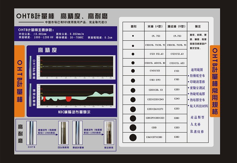Click the '±0.001mm' tolerance value
237x163 pixels.
point(40,34)
